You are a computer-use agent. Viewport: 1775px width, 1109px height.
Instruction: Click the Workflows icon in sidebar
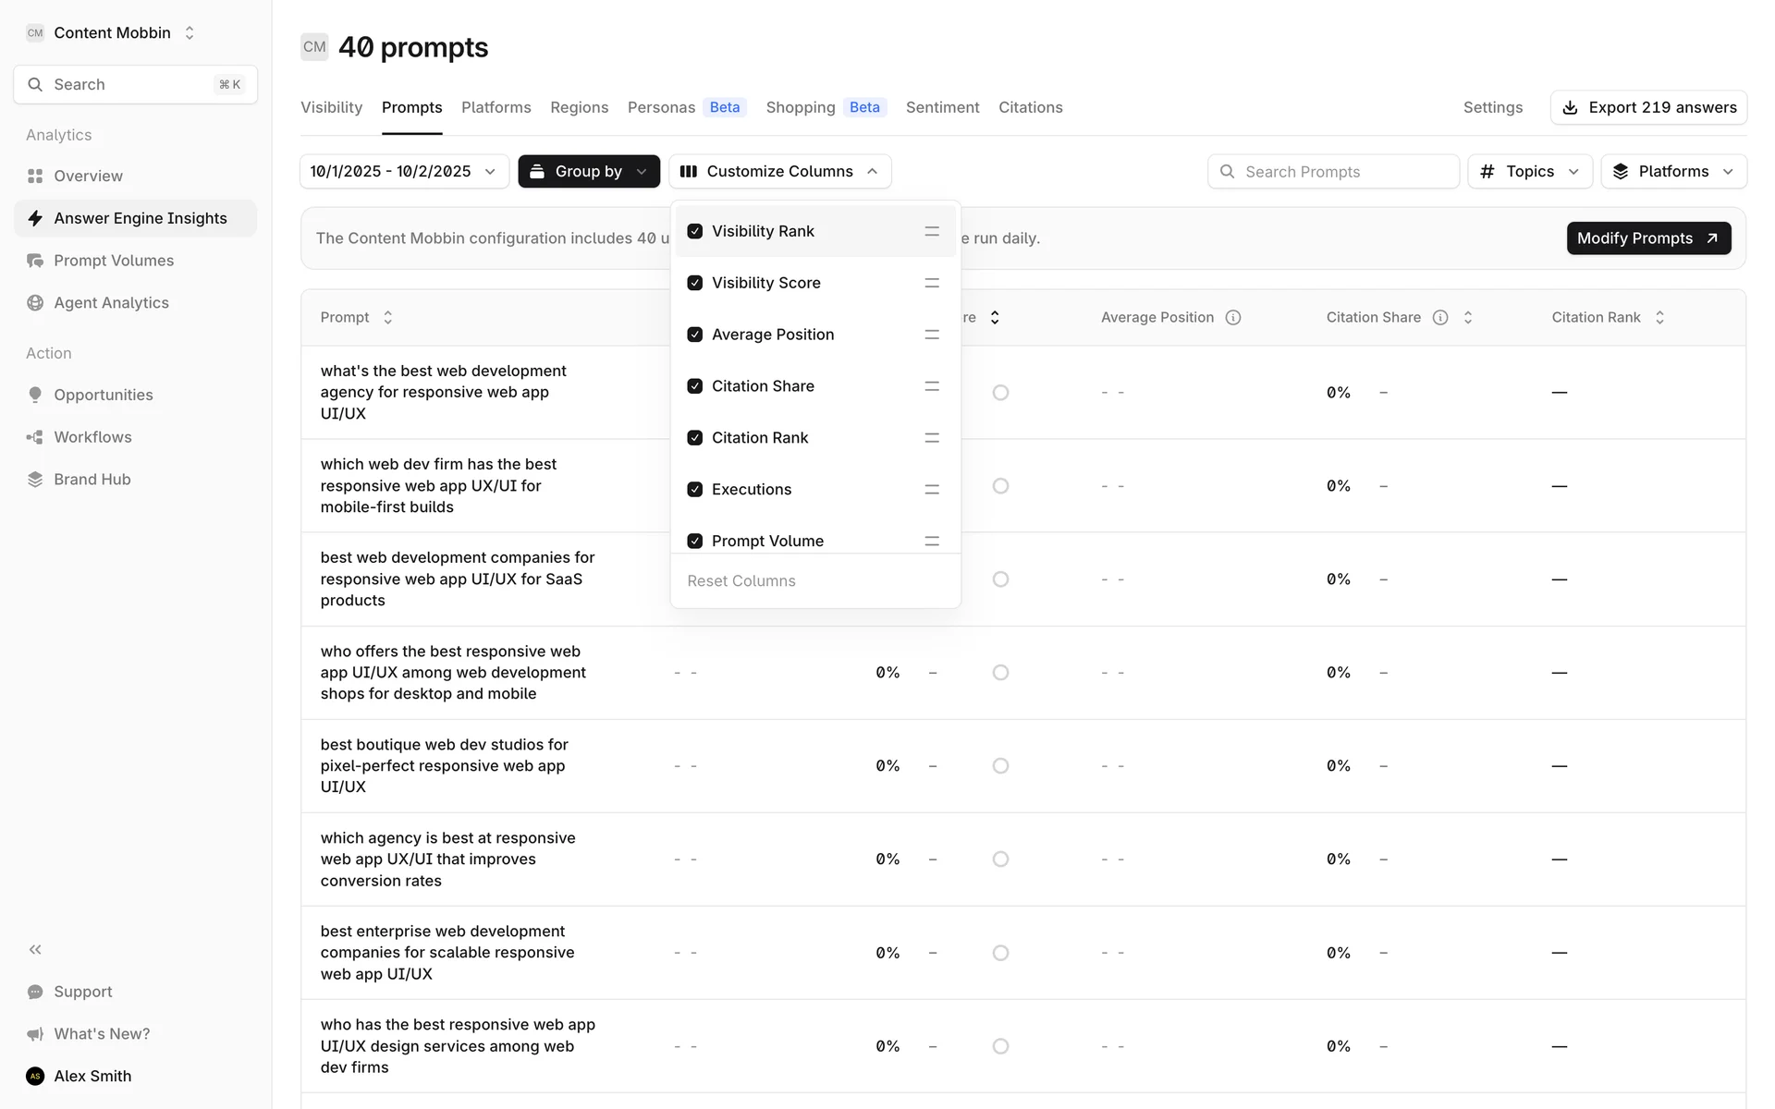35,437
